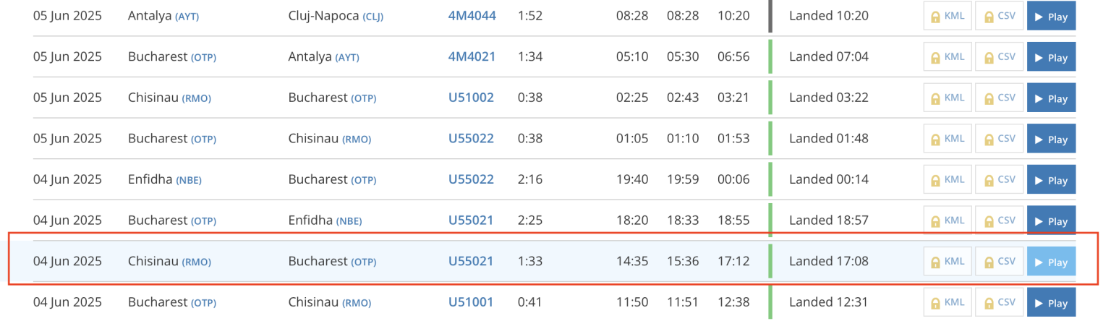Download KML for flight 4M4044

948,16
